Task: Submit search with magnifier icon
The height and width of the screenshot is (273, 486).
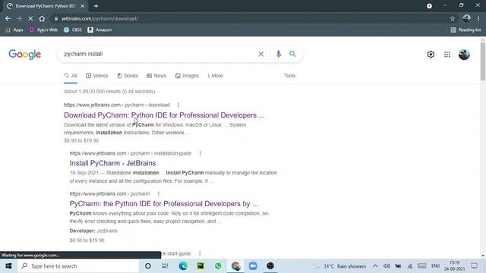Action: coord(292,54)
